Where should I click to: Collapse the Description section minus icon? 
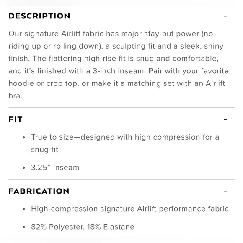coord(226,16)
